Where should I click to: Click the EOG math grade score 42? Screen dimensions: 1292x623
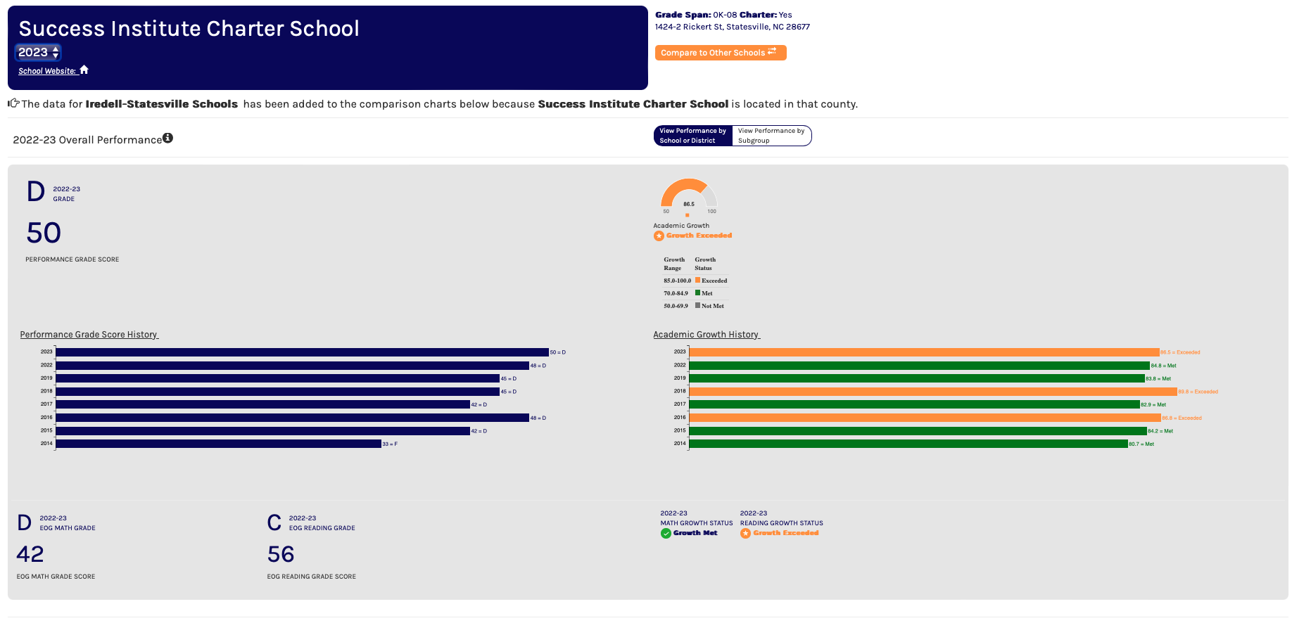(x=30, y=554)
